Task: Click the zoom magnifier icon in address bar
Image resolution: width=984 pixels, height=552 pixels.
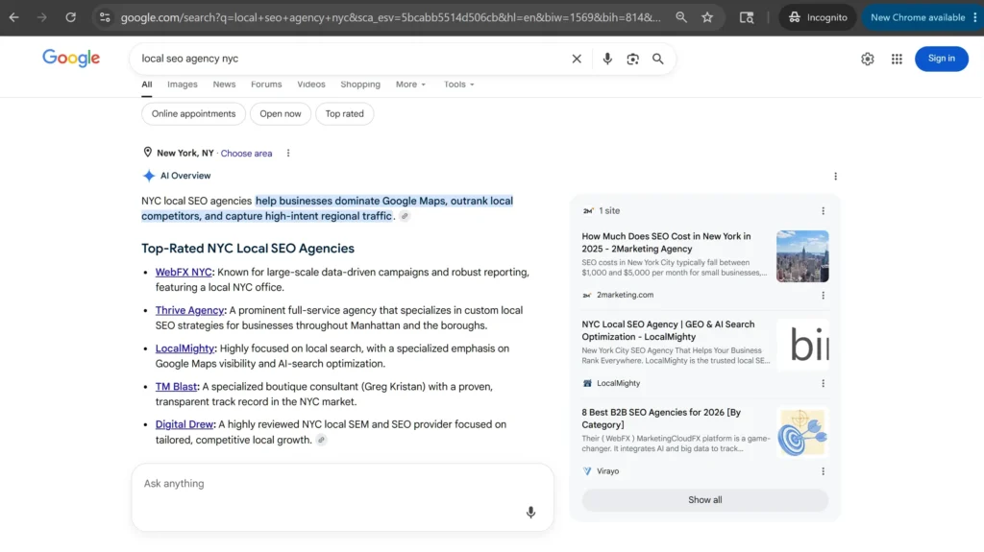Action: point(681,17)
